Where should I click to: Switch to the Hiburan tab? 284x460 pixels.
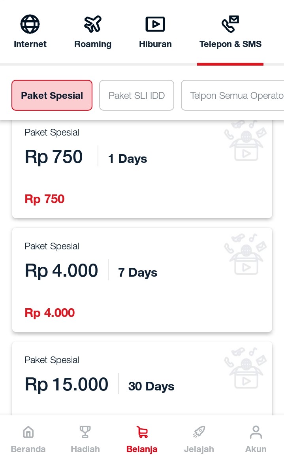pos(155,32)
